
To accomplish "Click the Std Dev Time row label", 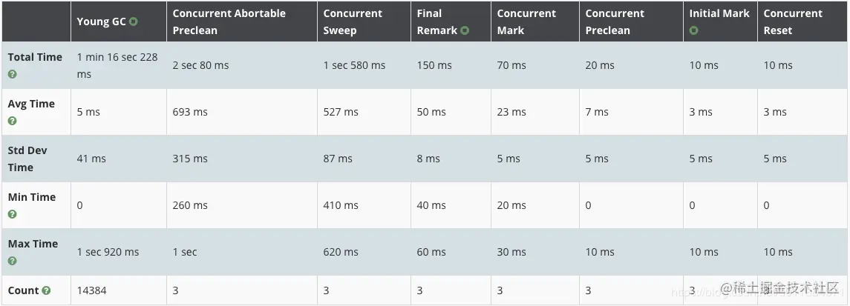I will pyautogui.click(x=27, y=159).
